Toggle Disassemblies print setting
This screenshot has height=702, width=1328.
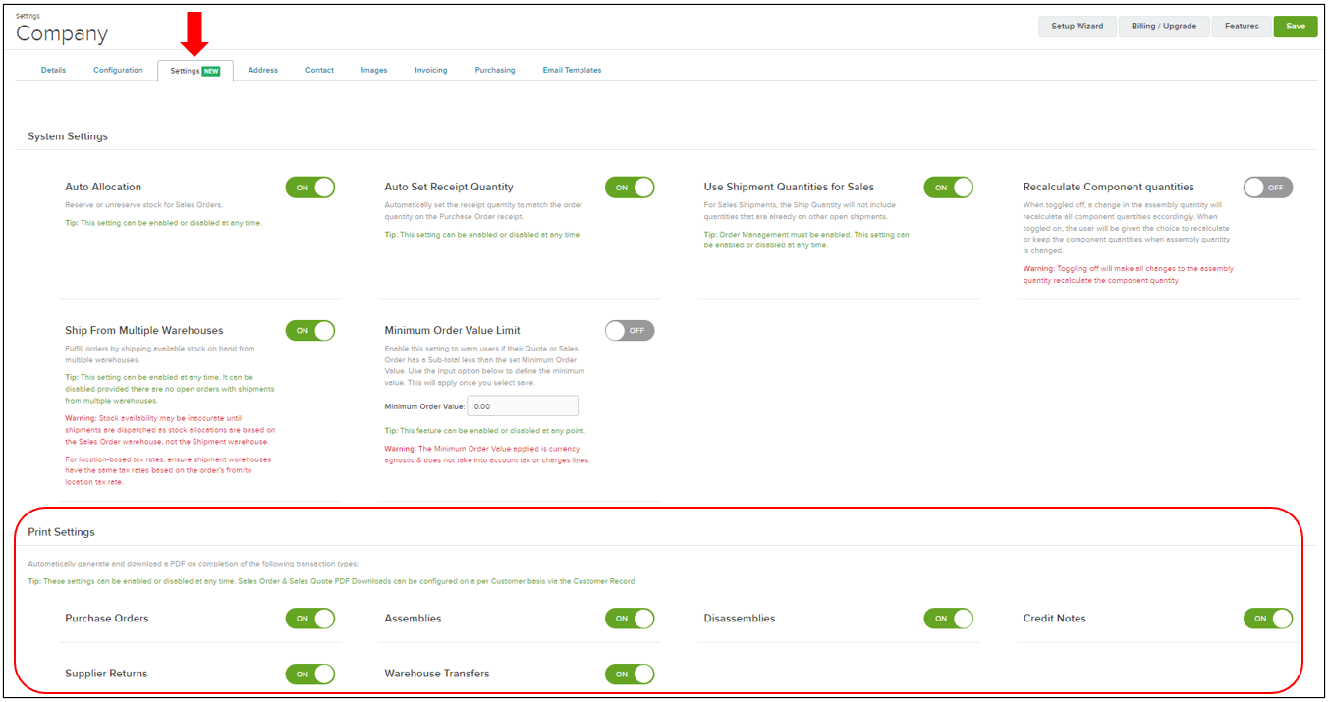(x=949, y=619)
